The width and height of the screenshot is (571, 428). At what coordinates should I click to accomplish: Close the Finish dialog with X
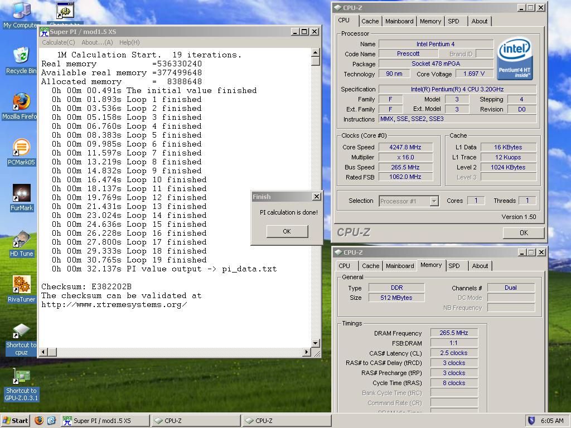(x=317, y=197)
